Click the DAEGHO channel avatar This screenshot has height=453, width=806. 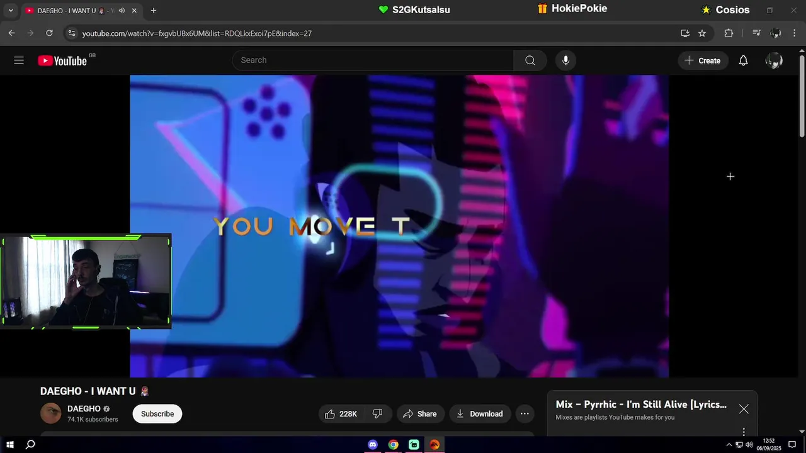[51, 413]
